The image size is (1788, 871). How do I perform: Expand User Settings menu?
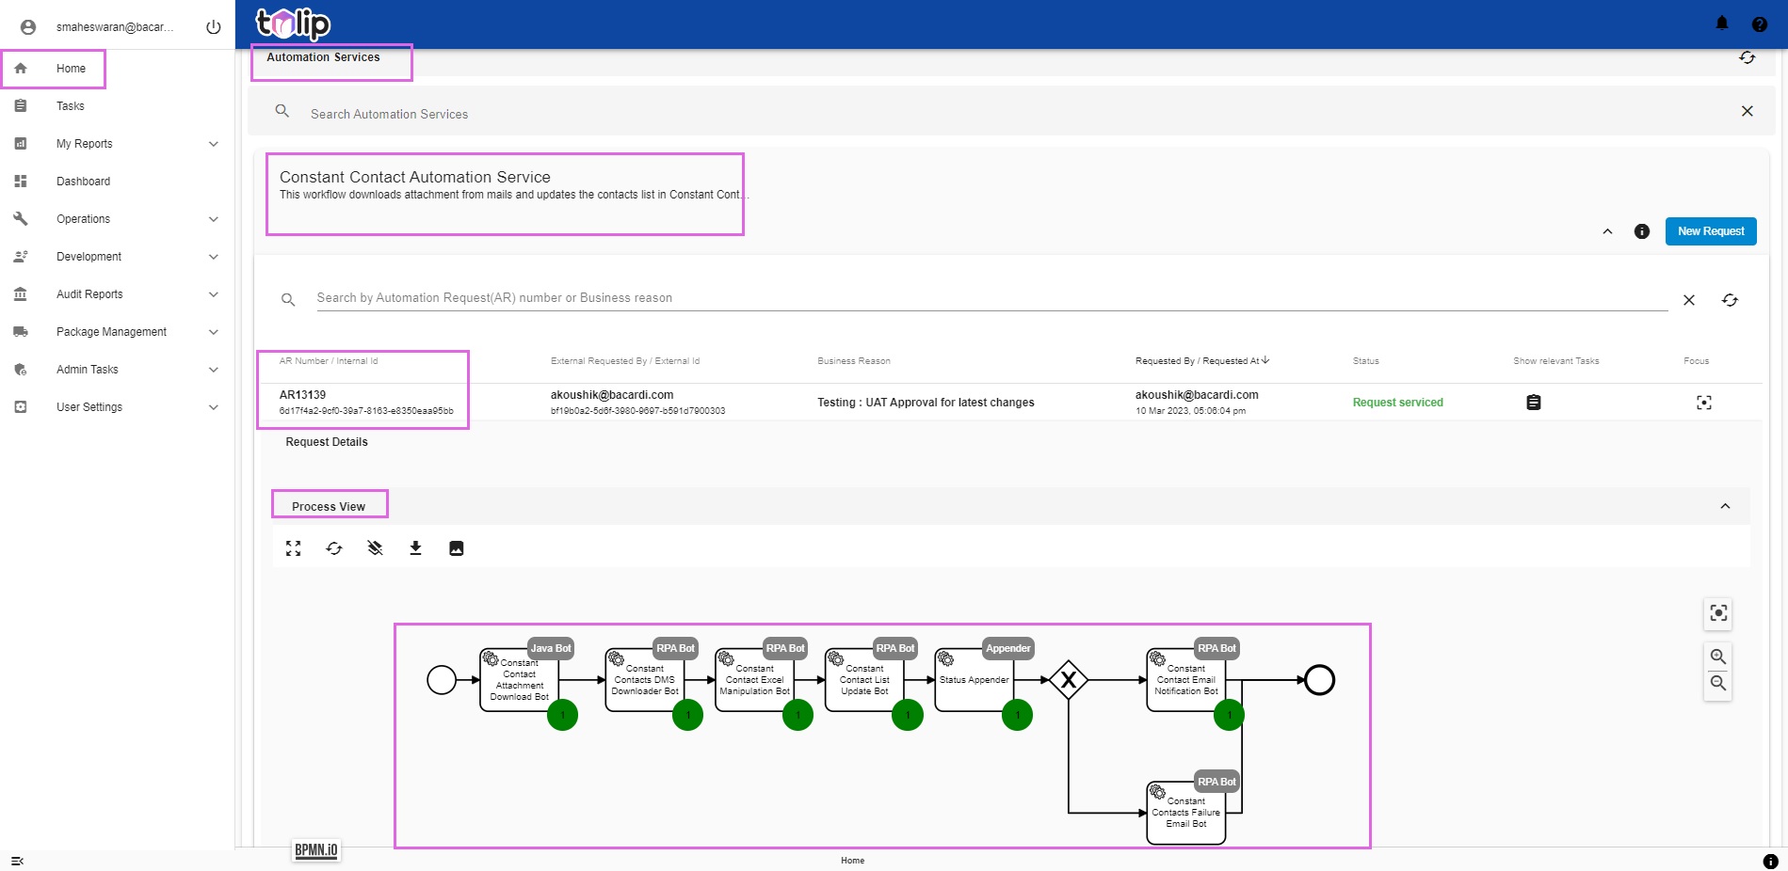pos(117,407)
